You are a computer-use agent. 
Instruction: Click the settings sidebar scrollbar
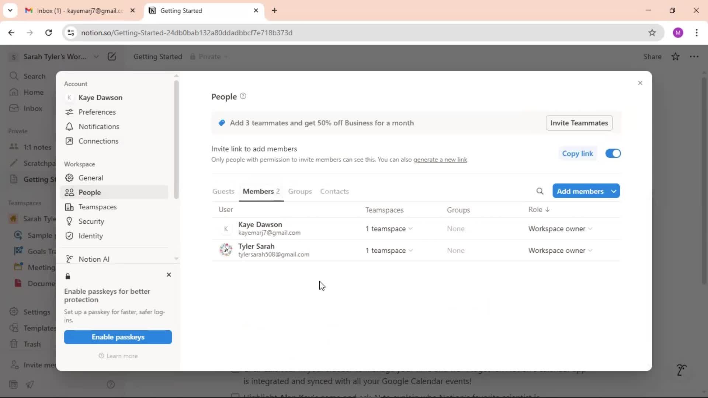tap(176, 139)
